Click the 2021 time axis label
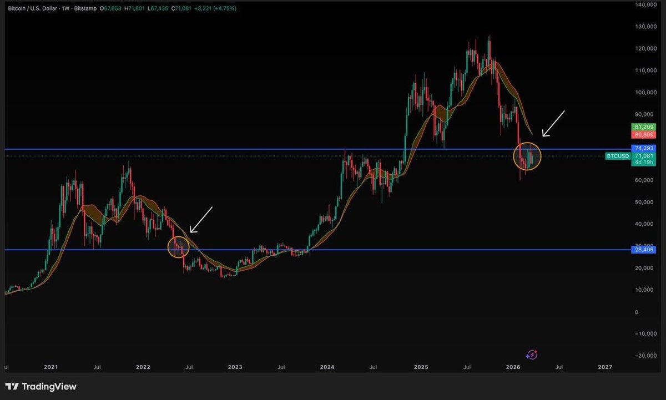This screenshot has height=400, width=666. click(x=51, y=367)
